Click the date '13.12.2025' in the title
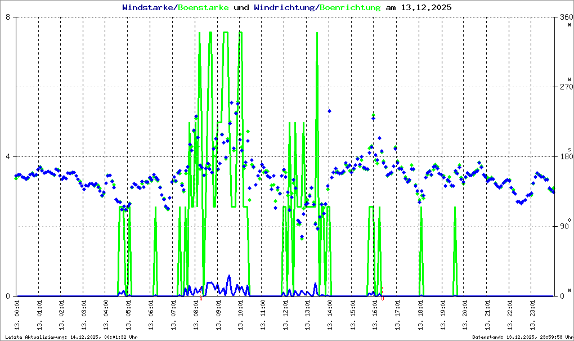The image size is (574, 341). coord(426,7)
